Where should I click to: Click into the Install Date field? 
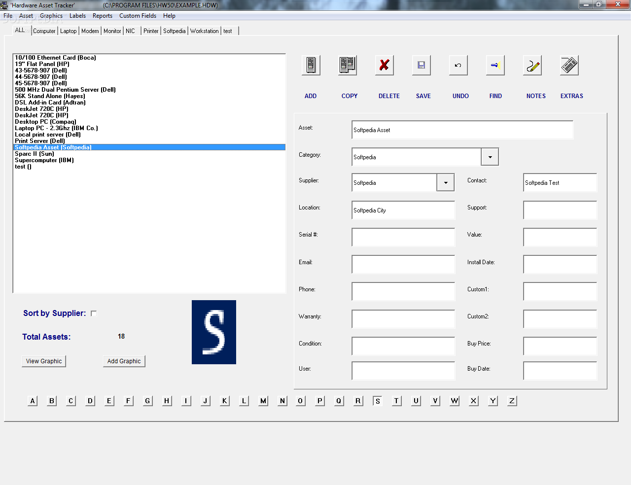[x=560, y=264]
